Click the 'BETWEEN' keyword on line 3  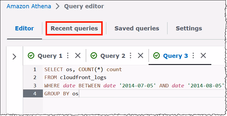(89, 86)
